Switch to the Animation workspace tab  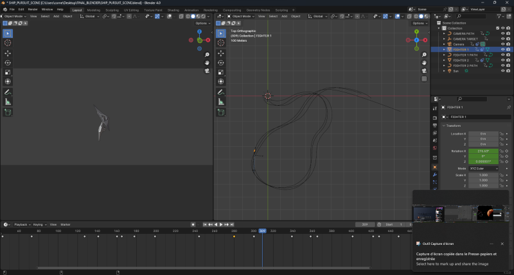click(x=191, y=10)
